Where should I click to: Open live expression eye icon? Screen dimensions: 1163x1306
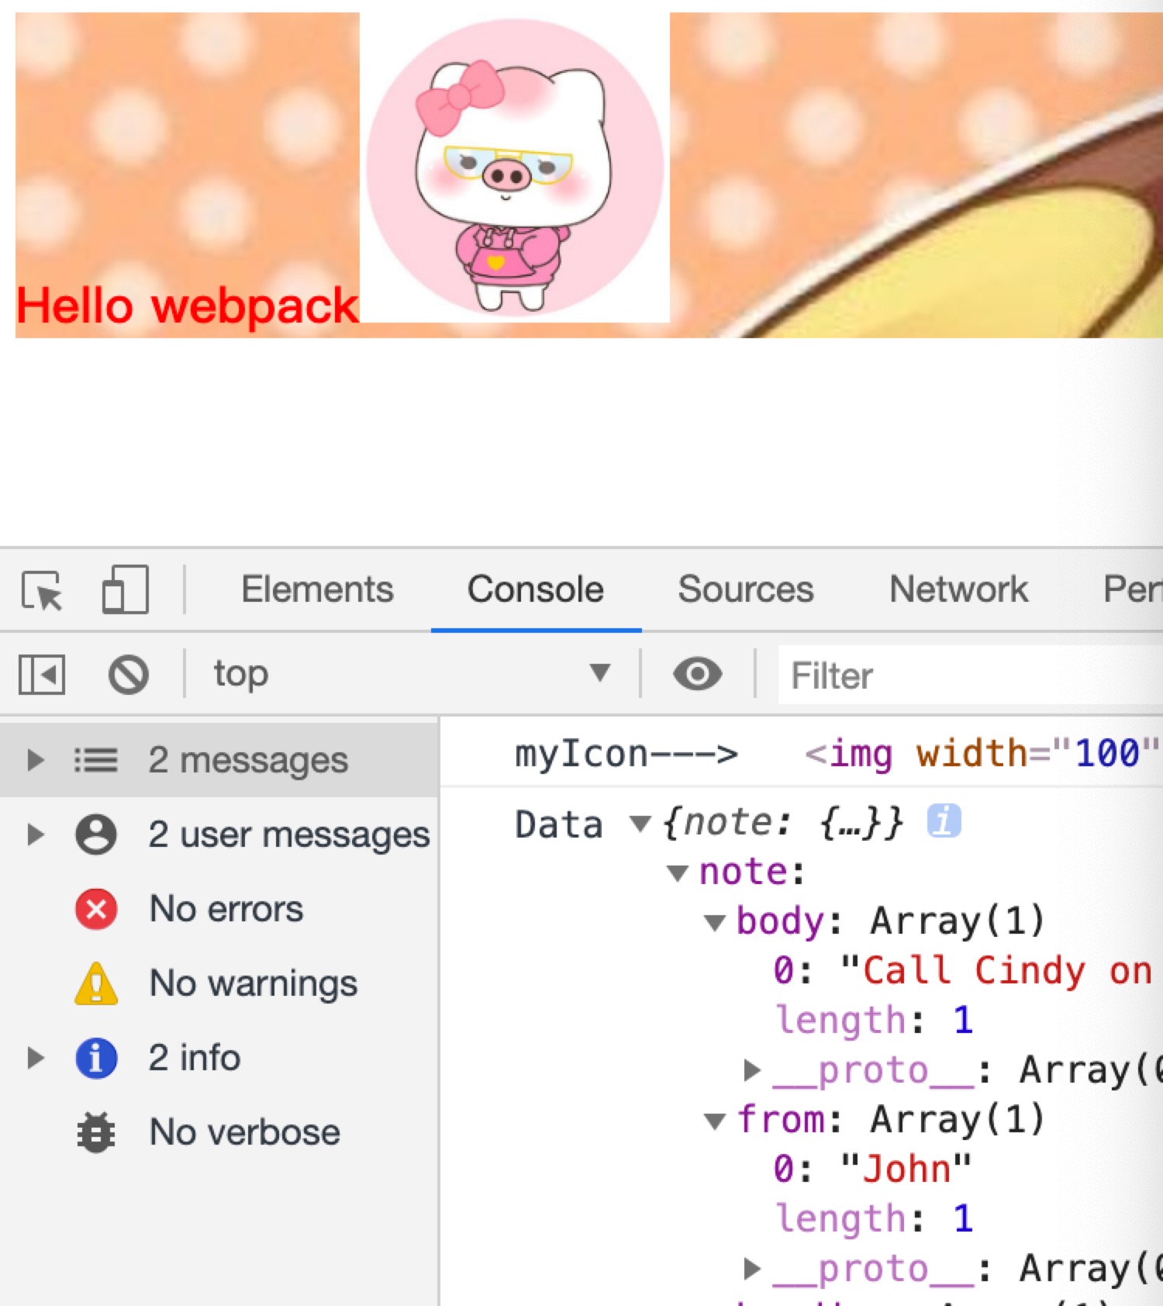[697, 674]
